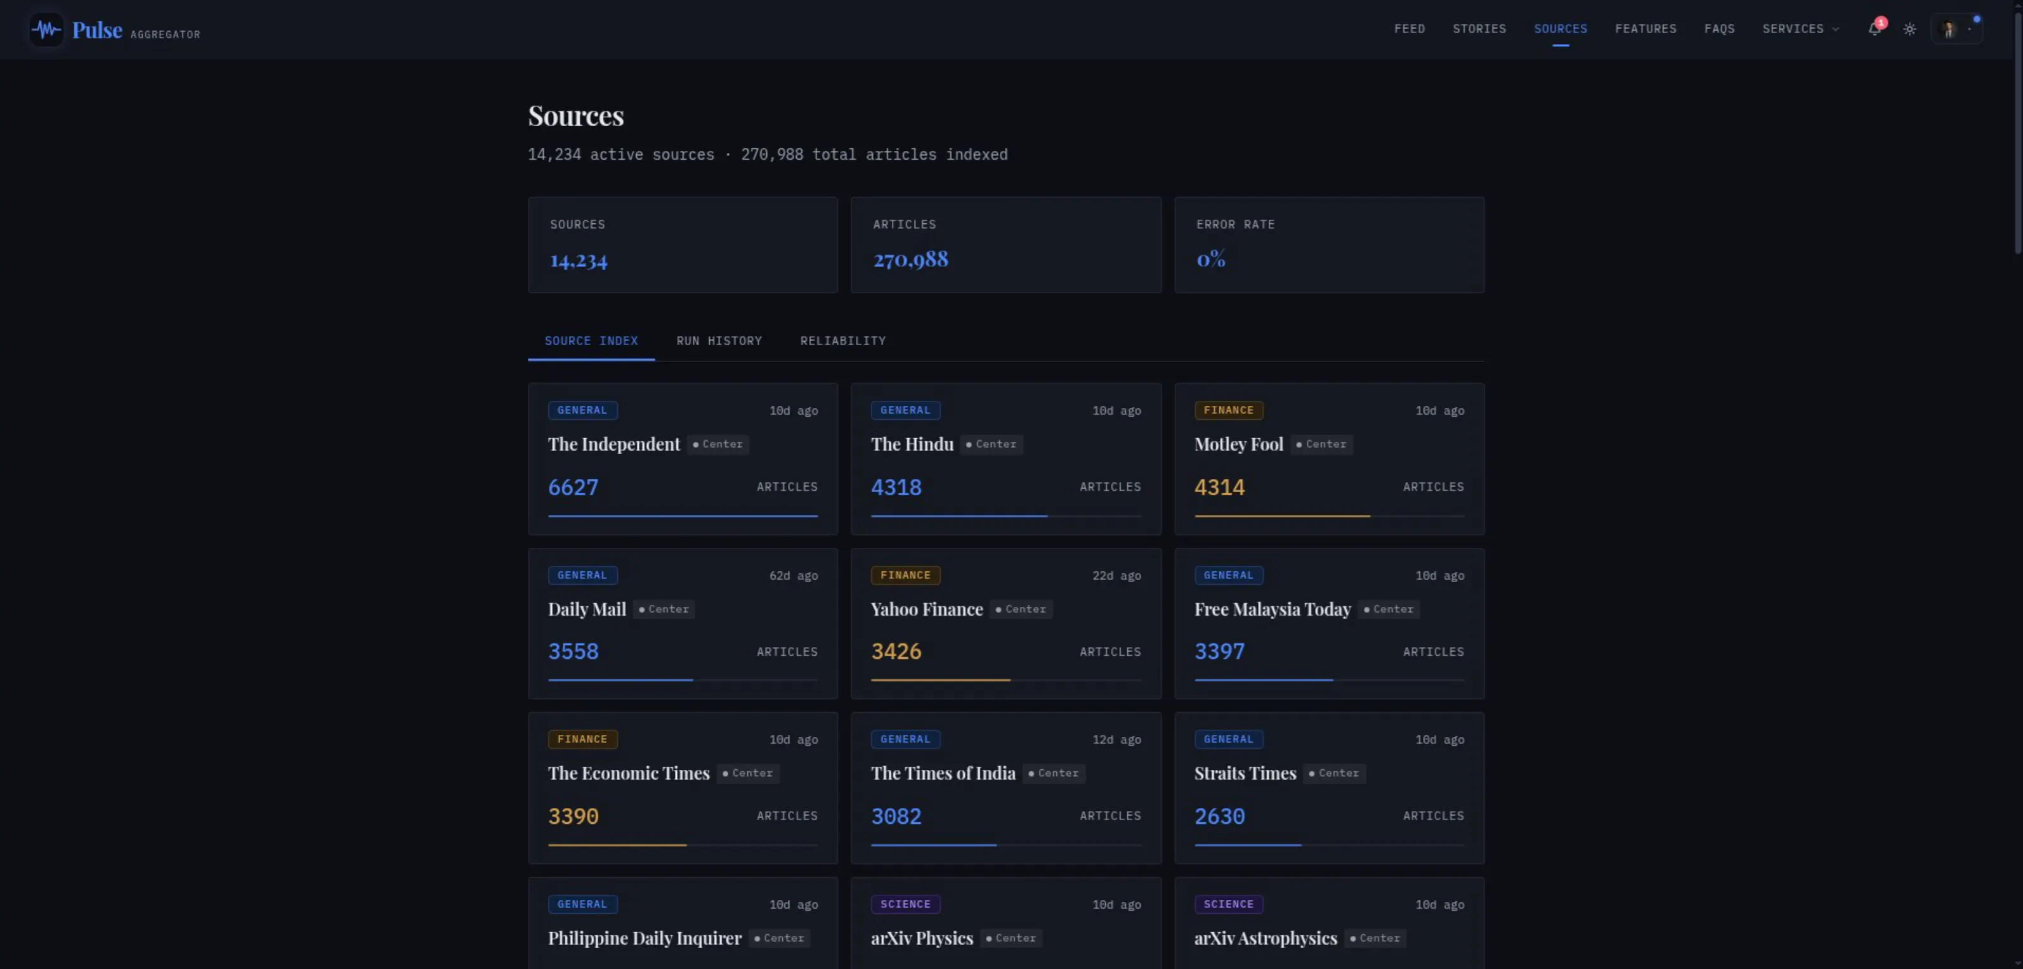Click the 3397 article count
Screen dimensions: 2023x969
pyautogui.click(x=1219, y=651)
